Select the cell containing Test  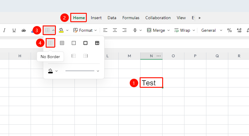click(151, 83)
